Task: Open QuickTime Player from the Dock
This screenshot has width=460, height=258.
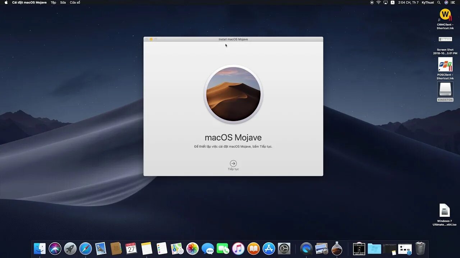Action: (x=306, y=248)
